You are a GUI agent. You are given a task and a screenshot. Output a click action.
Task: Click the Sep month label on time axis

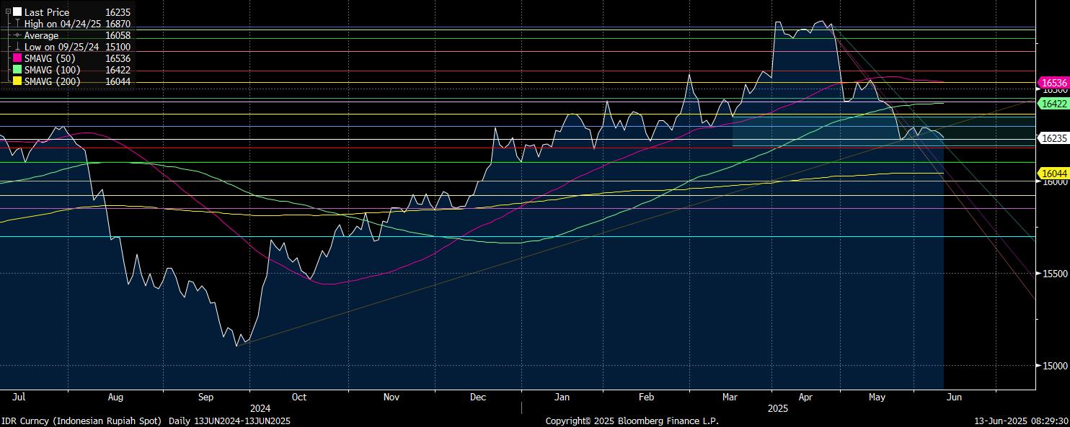(205, 397)
